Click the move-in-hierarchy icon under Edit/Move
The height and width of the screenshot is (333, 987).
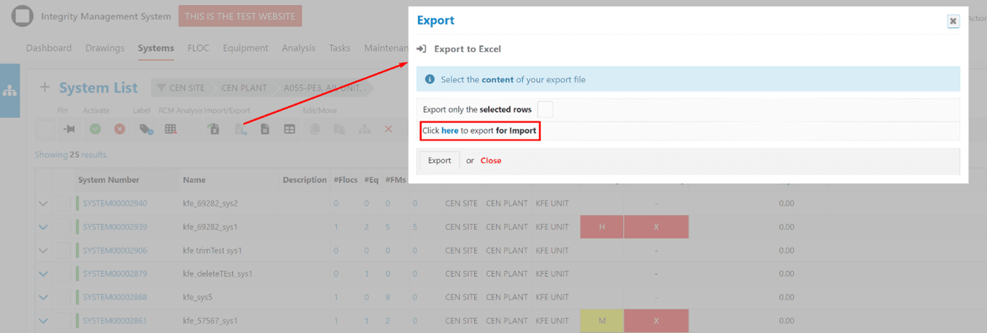pos(365,129)
